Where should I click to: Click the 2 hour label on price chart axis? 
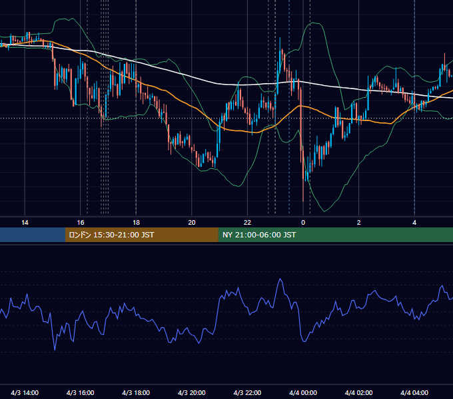click(359, 223)
